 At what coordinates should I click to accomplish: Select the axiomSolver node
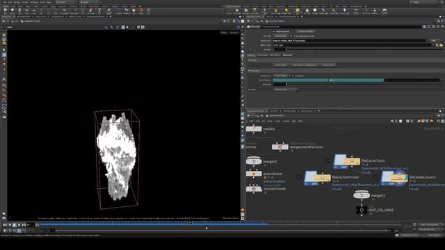pos(254,174)
